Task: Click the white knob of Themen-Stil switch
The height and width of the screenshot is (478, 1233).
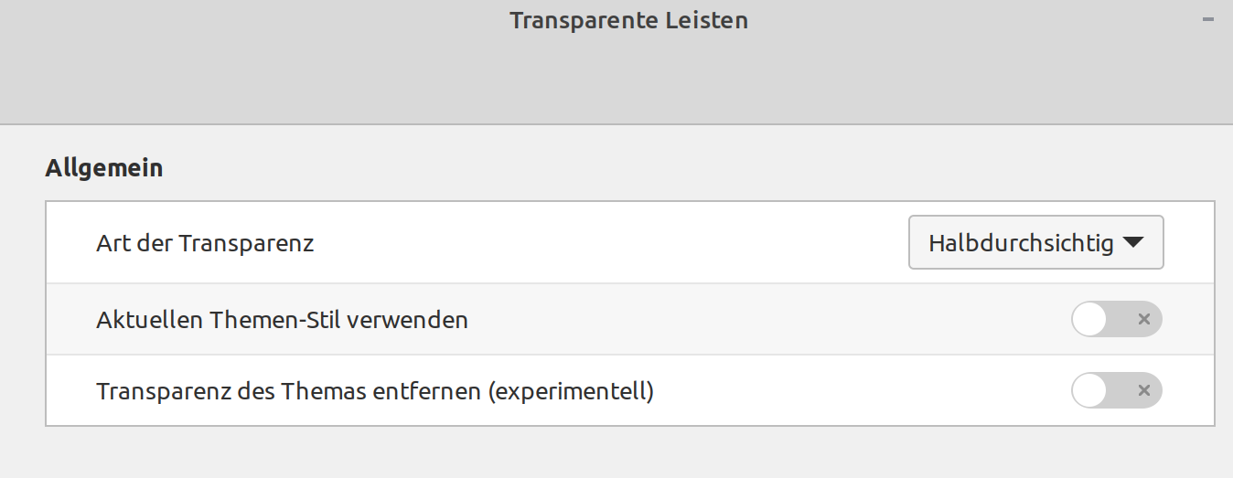Action: [1089, 319]
